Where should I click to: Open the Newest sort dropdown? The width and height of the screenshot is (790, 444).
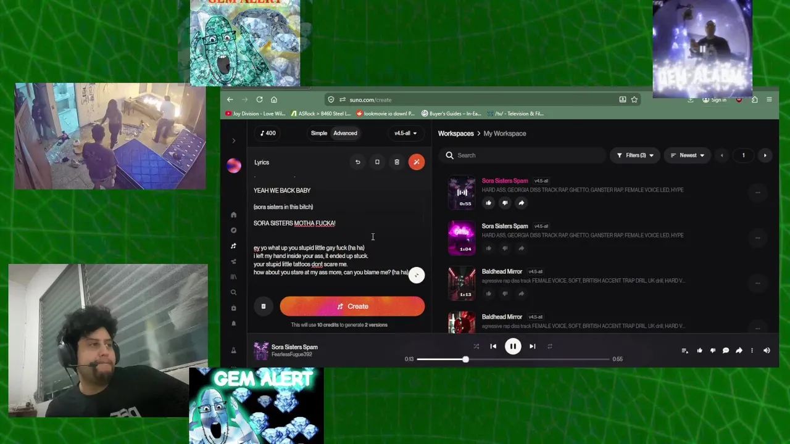[x=688, y=155]
